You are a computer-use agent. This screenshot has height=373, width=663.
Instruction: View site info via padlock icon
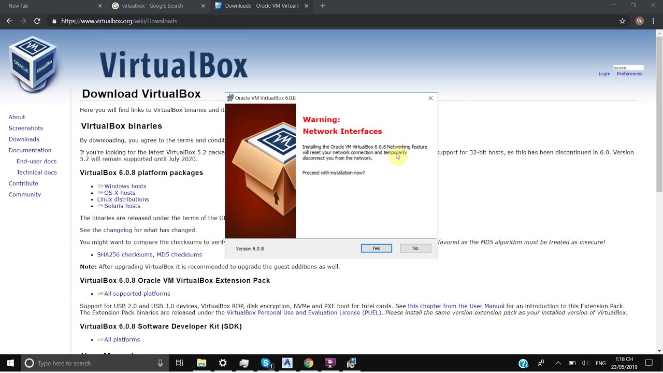click(x=54, y=21)
